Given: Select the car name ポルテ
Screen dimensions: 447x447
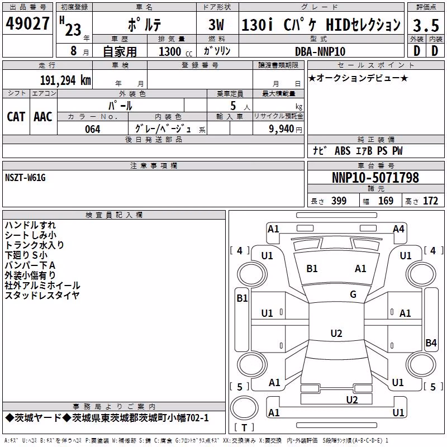Looking at the screenshot, I should (145, 25).
